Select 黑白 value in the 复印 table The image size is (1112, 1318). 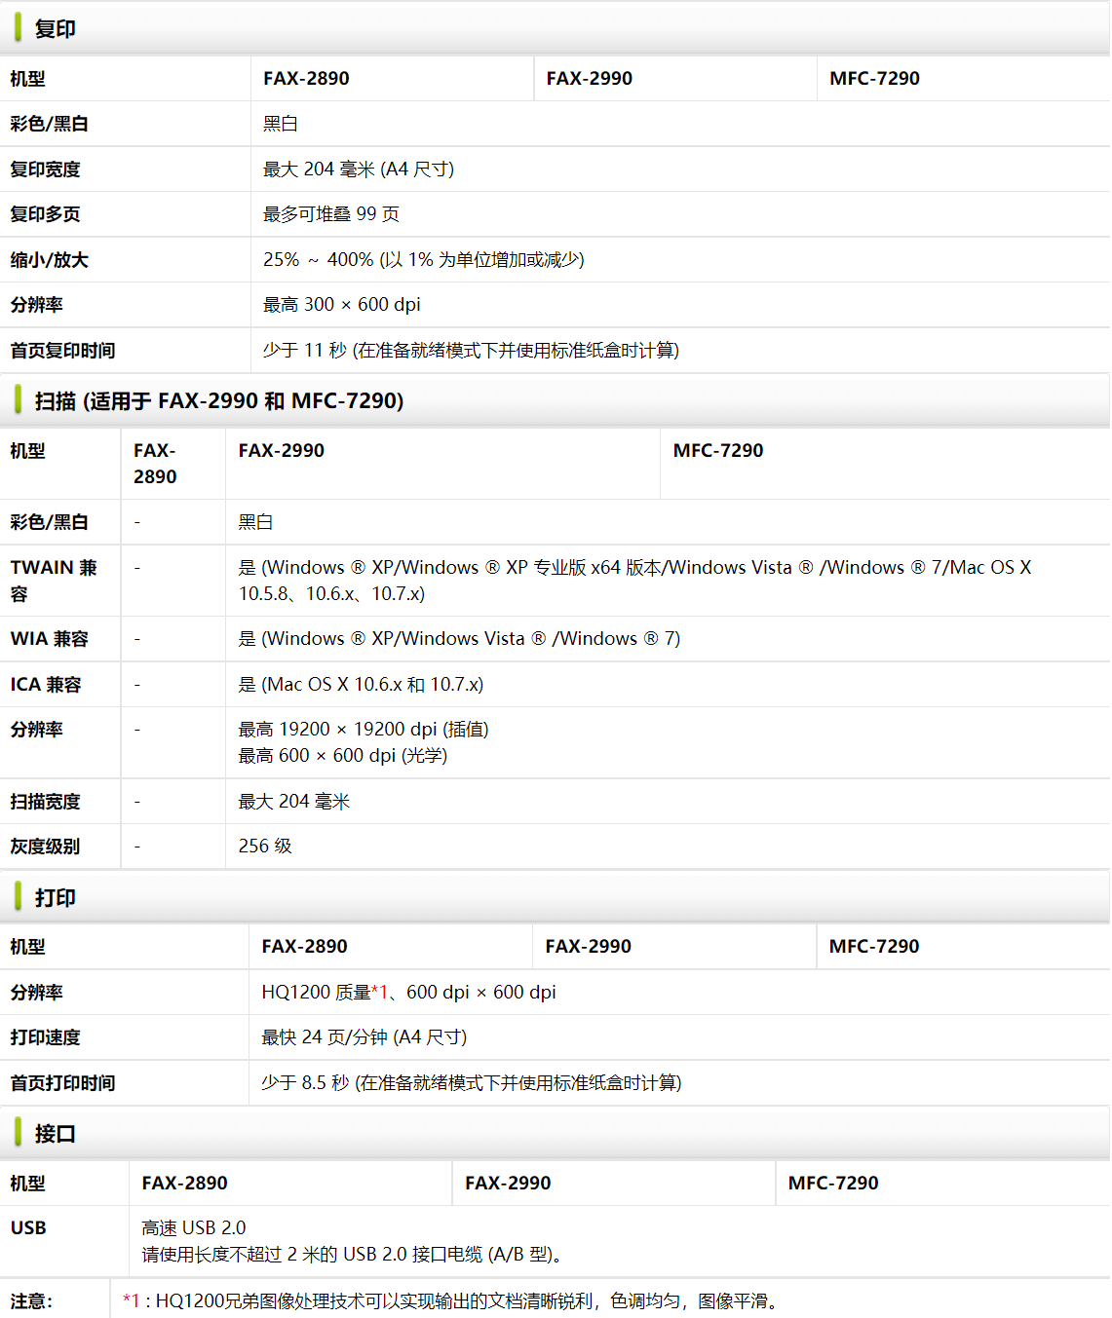point(281,124)
